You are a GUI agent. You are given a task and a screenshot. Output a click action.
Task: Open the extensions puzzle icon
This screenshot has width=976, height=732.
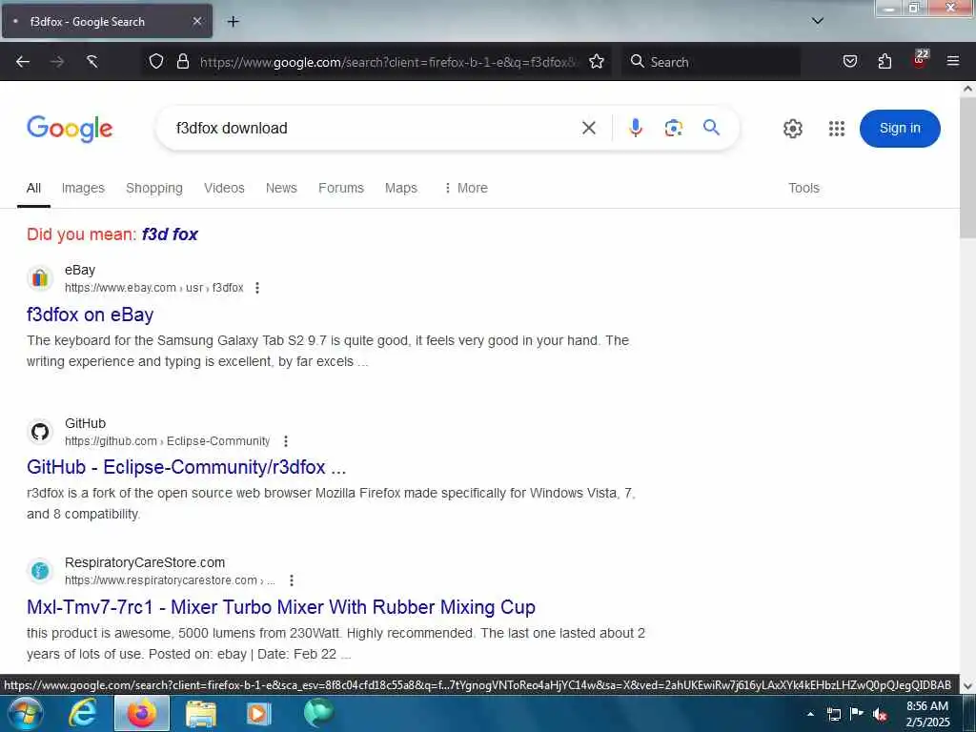(884, 62)
